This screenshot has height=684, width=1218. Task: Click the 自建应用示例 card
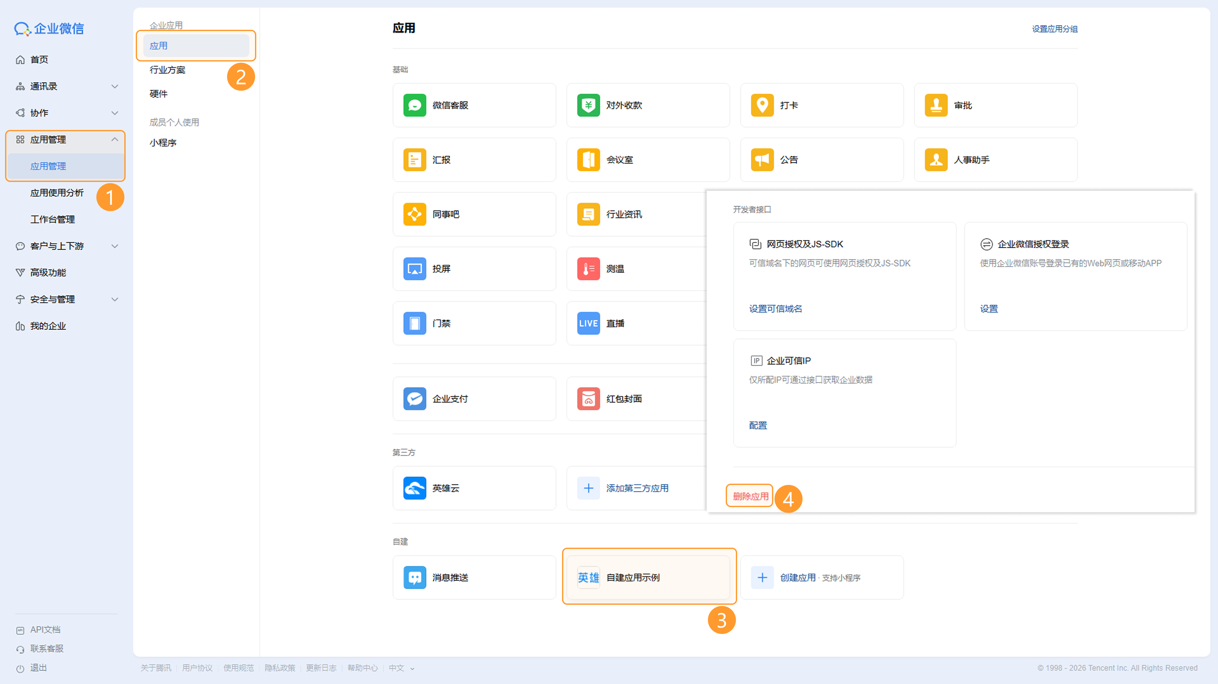click(648, 578)
